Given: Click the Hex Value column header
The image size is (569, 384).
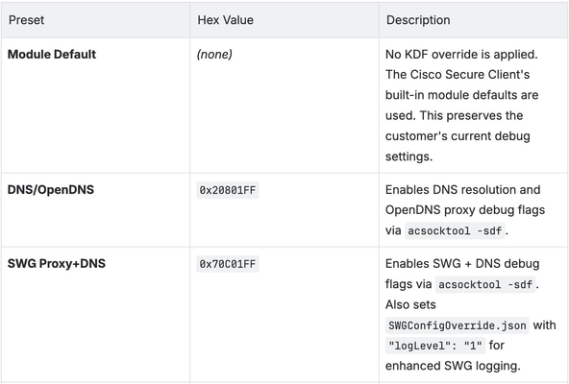Looking at the screenshot, I should pos(225,20).
